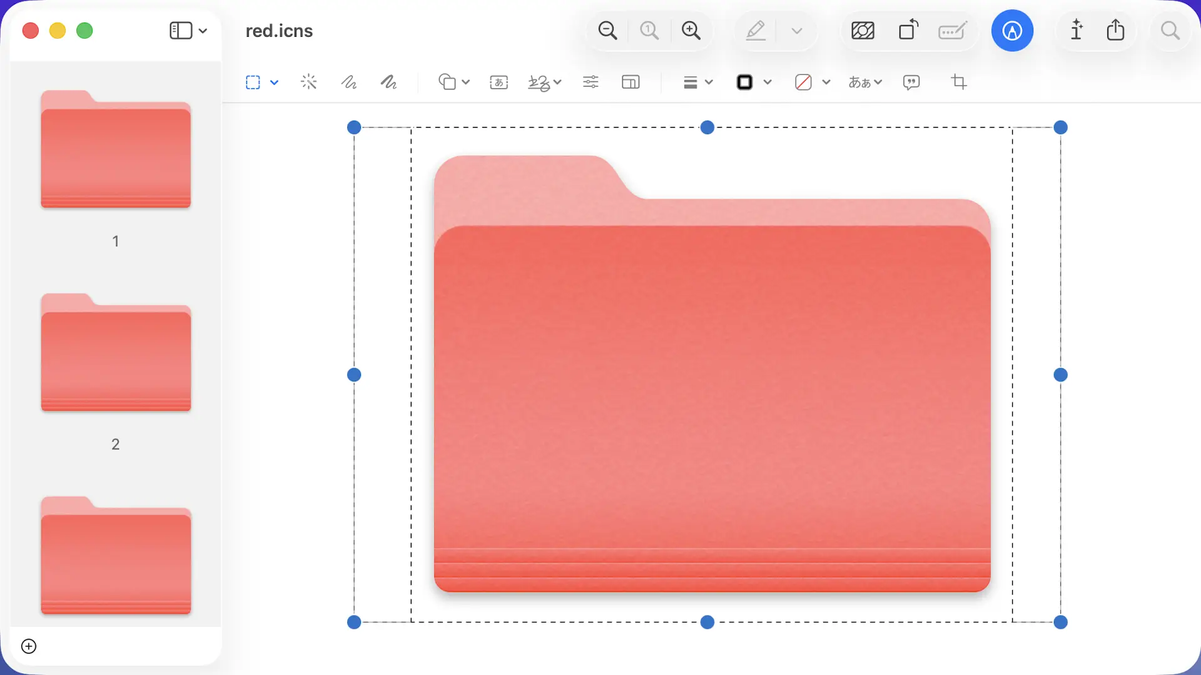
Task: Add a page with the plus button
Action: (29, 646)
